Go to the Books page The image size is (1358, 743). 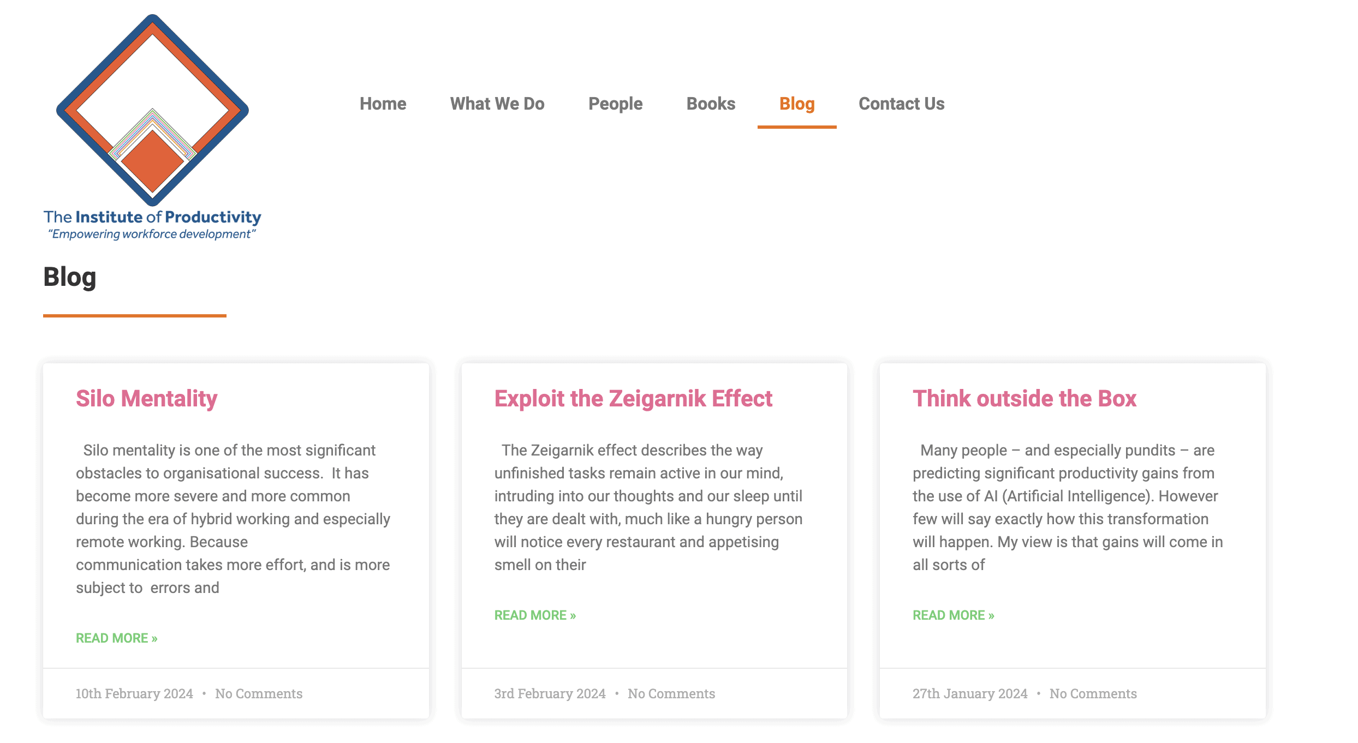click(x=711, y=104)
